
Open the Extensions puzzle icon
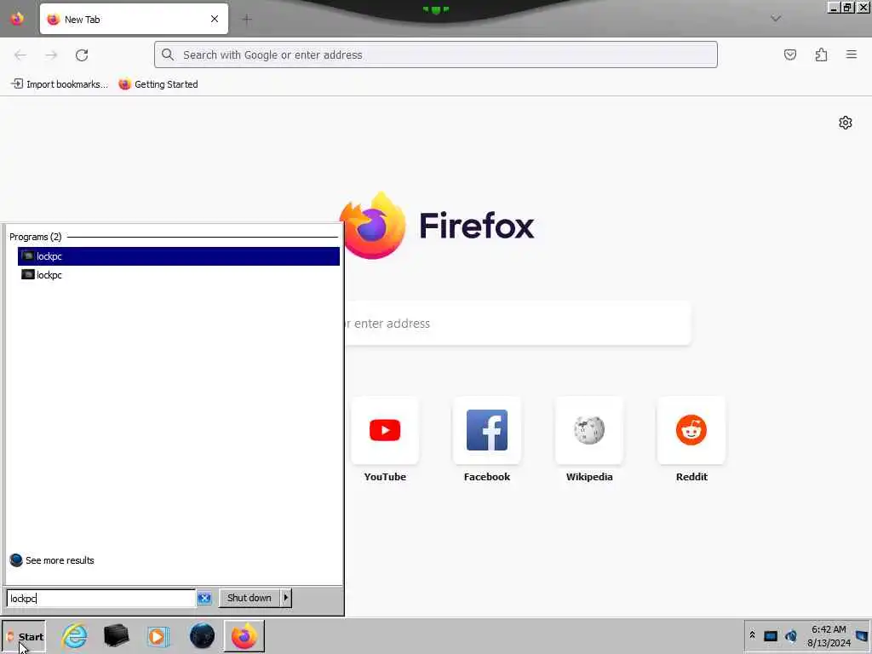tap(821, 54)
